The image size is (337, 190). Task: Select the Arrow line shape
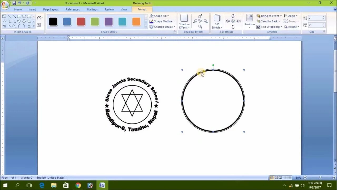click(14, 16)
